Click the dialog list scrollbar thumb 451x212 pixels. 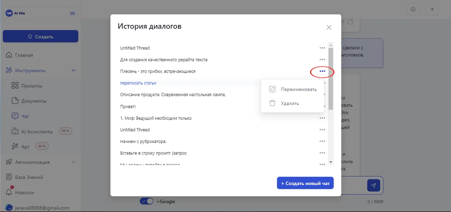tap(331, 78)
